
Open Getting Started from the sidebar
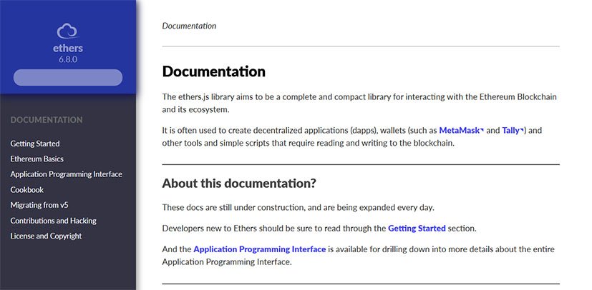pyautogui.click(x=35, y=144)
